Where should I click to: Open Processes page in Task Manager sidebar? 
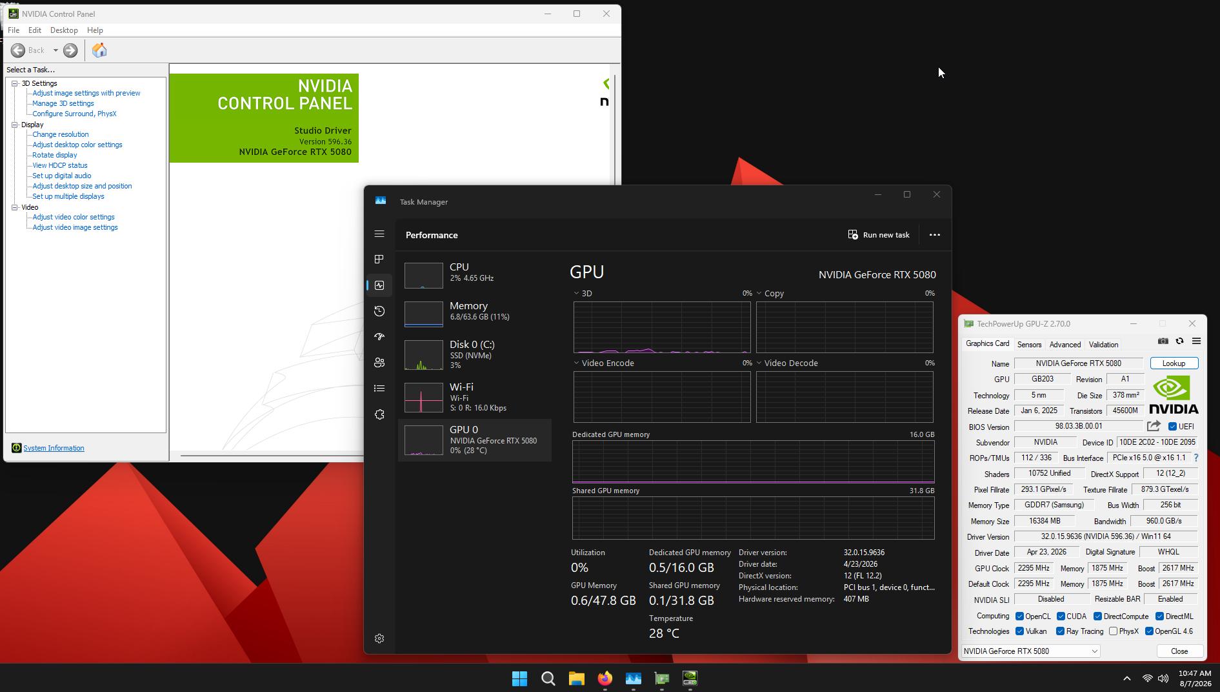[x=379, y=259]
